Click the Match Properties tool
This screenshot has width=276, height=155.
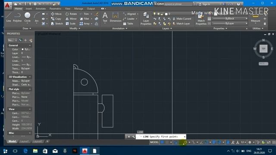(x=201, y=19)
